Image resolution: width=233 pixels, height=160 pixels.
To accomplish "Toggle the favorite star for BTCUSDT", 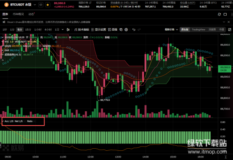I will point(48,5).
